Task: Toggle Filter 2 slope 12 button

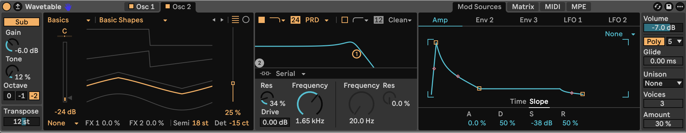Action: pos(378,20)
